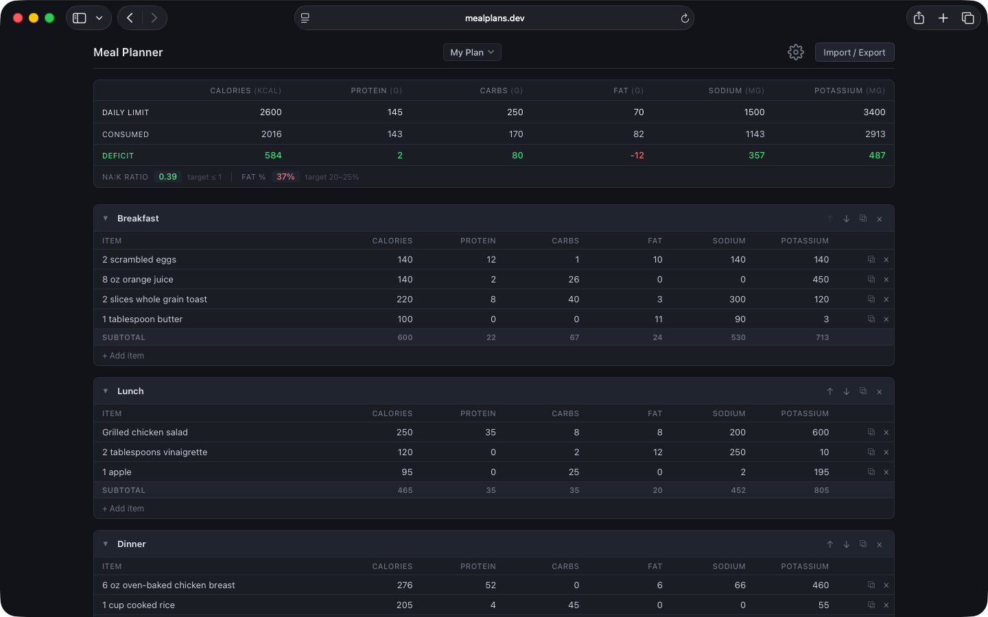Add item to Lunch
This screenshot has width=988, height=617.
123,509
